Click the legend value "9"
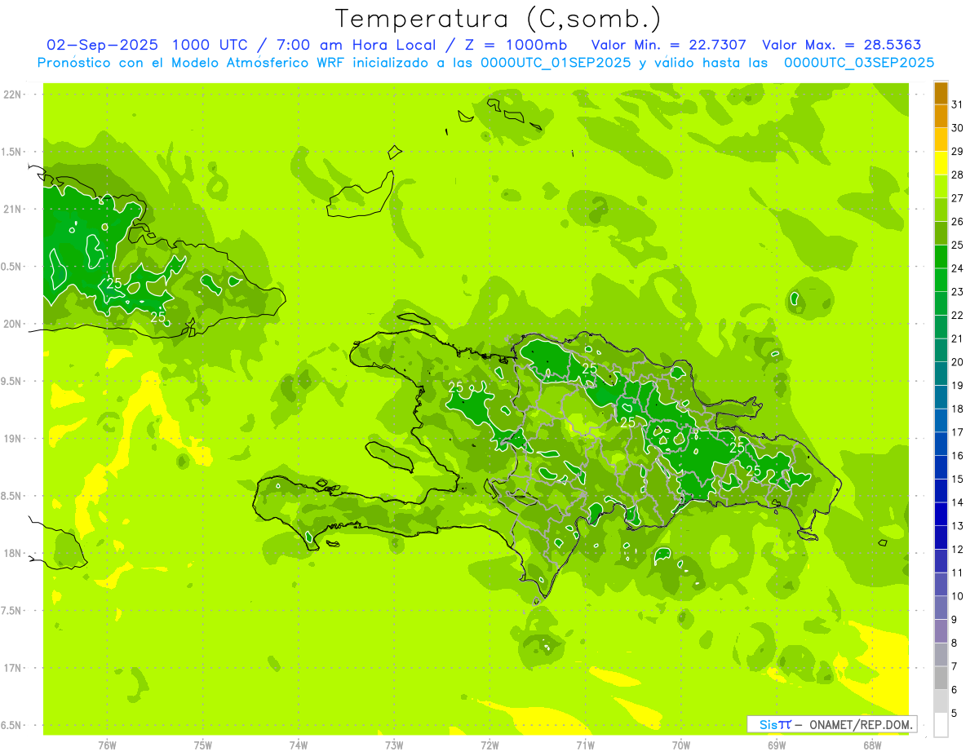Viewport: 979px width, 756px height. point(955,620)
